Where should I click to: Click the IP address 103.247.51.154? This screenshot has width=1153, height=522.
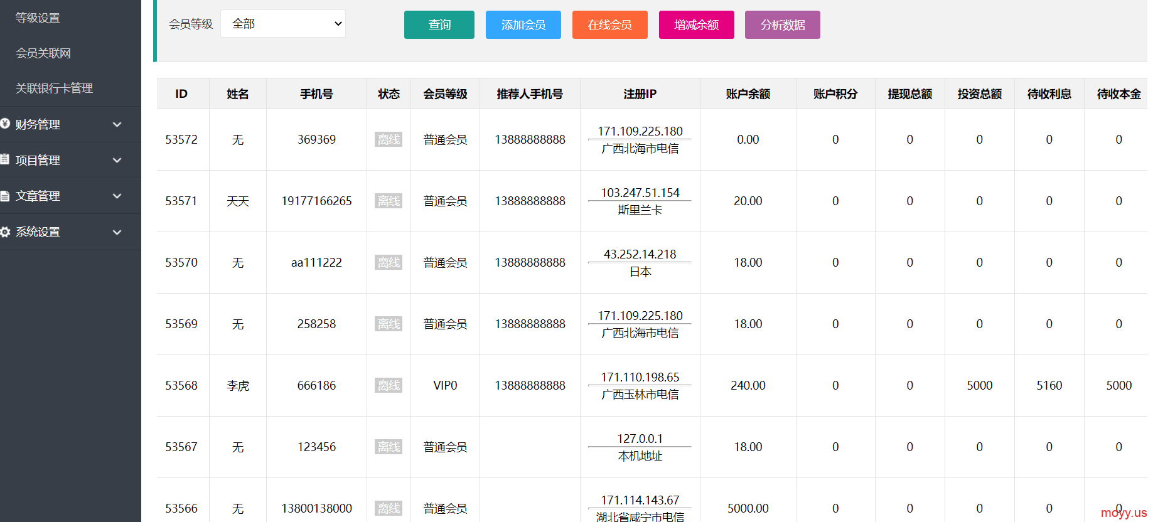point(640,193)
